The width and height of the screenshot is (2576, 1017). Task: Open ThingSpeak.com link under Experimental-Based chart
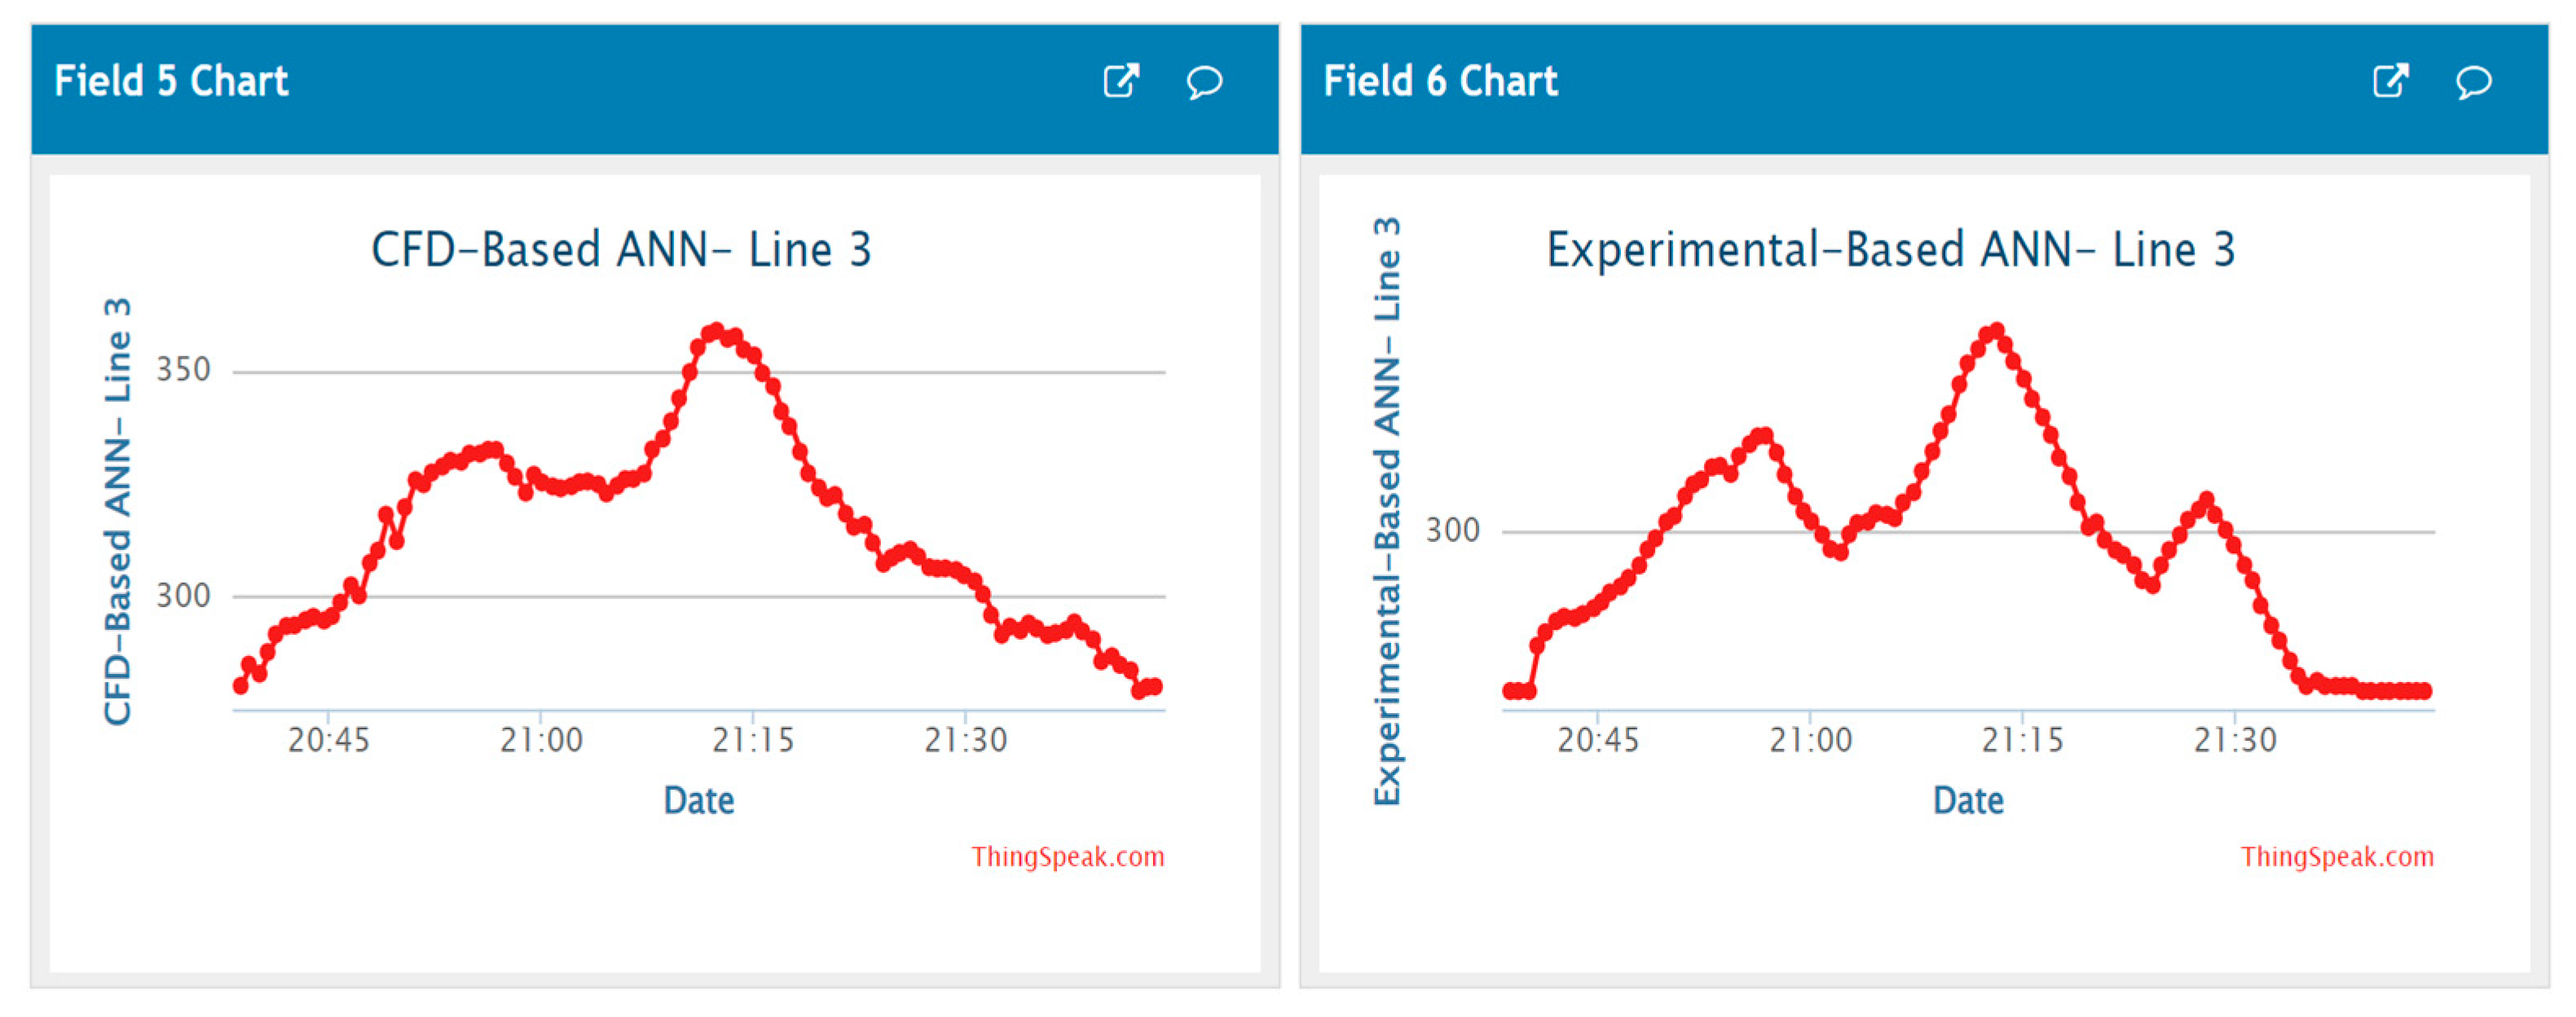click(x=2336, y=857)
